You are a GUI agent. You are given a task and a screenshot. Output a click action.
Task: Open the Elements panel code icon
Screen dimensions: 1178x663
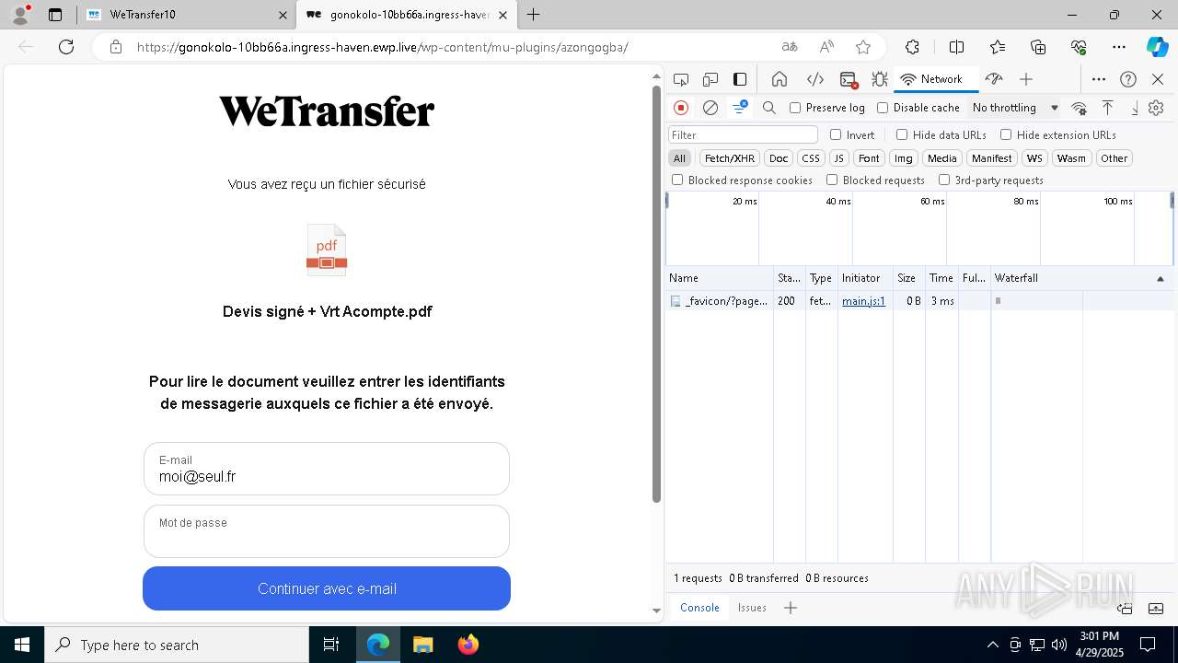coord(814,79)
